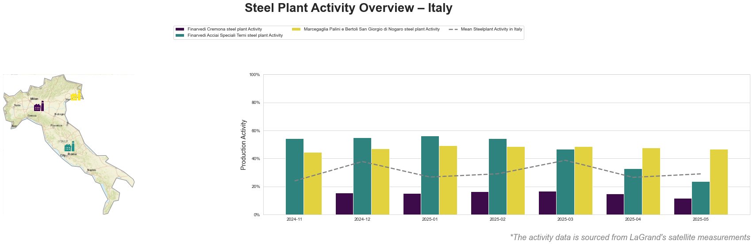Click the purple Cremona factory icon on the map
The image size is (753, 245).
(39, 106)
